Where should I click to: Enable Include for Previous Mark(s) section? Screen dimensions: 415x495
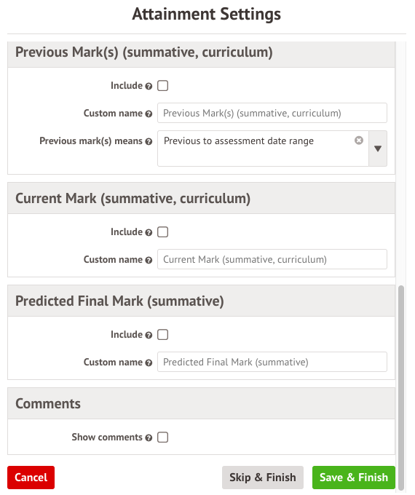pos(162,86)
